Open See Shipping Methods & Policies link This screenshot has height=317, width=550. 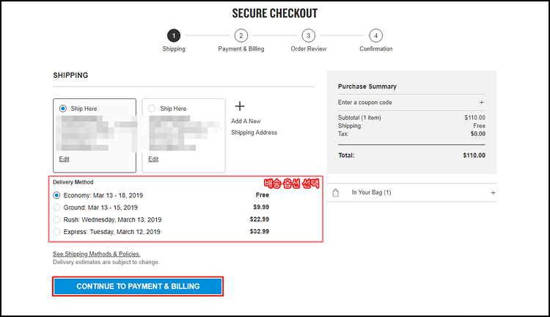point(97,254)
